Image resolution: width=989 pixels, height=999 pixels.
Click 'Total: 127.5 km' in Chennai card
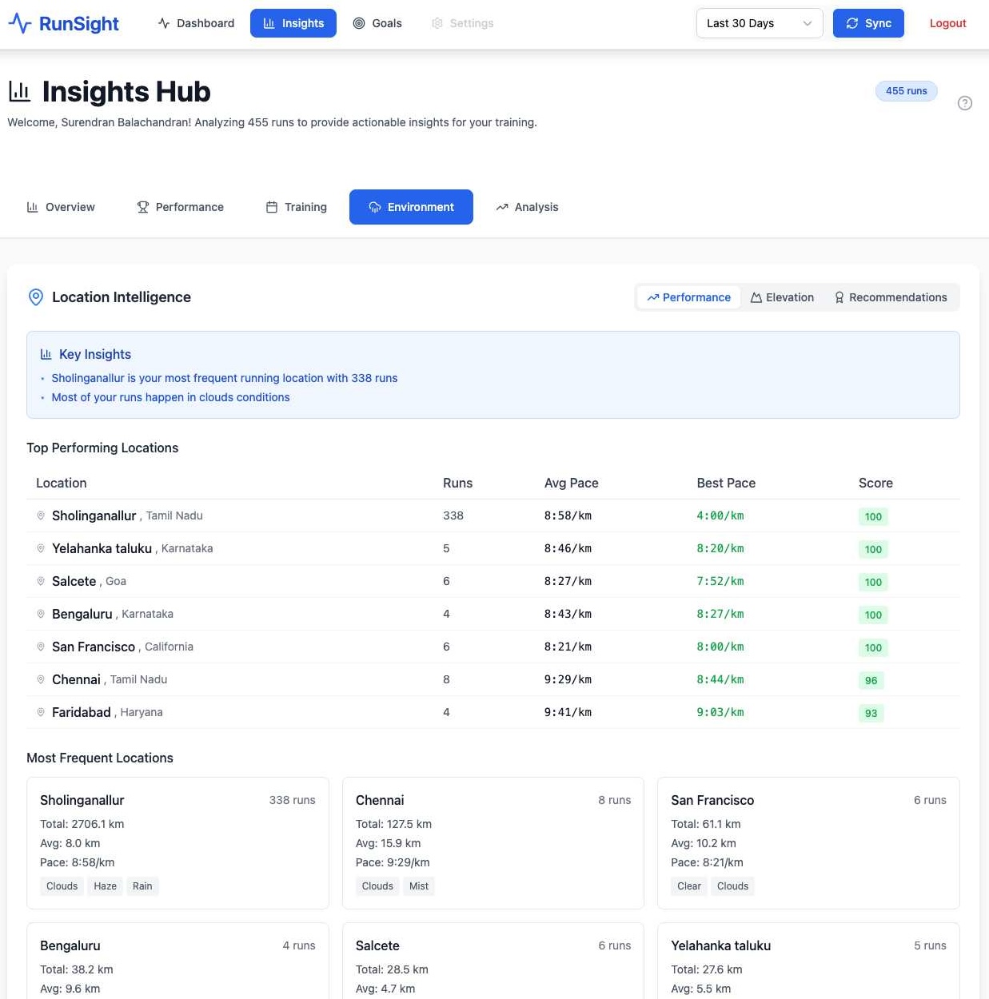pyautogui.click(x=393, y=824)
